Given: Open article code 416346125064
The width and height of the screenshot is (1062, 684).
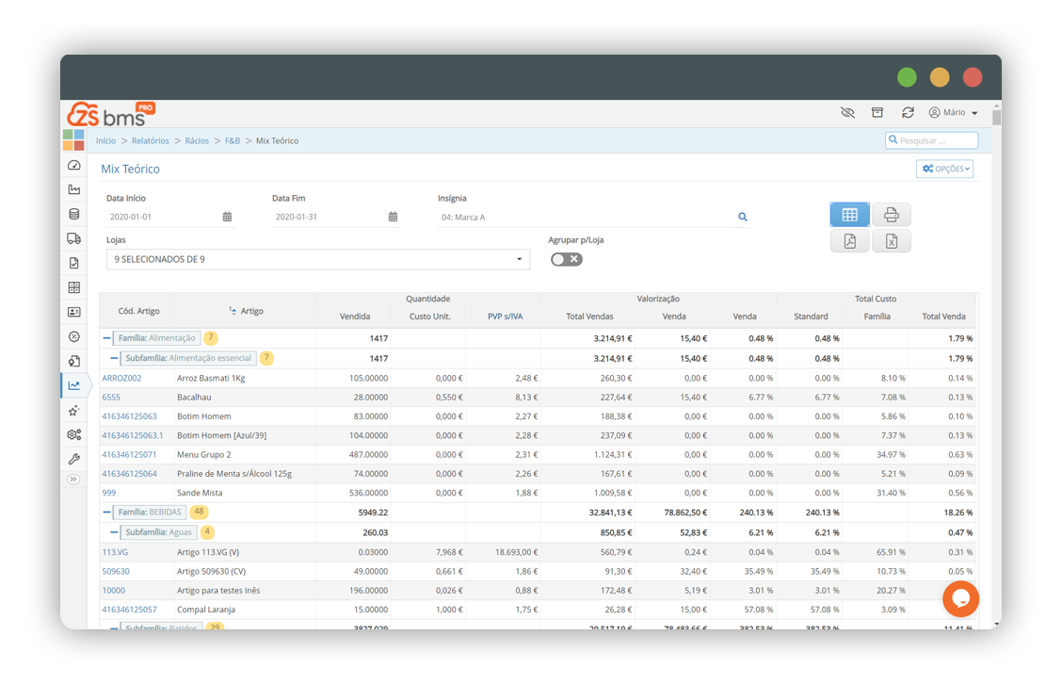Looking at the screenshot, I should point(129,474).
